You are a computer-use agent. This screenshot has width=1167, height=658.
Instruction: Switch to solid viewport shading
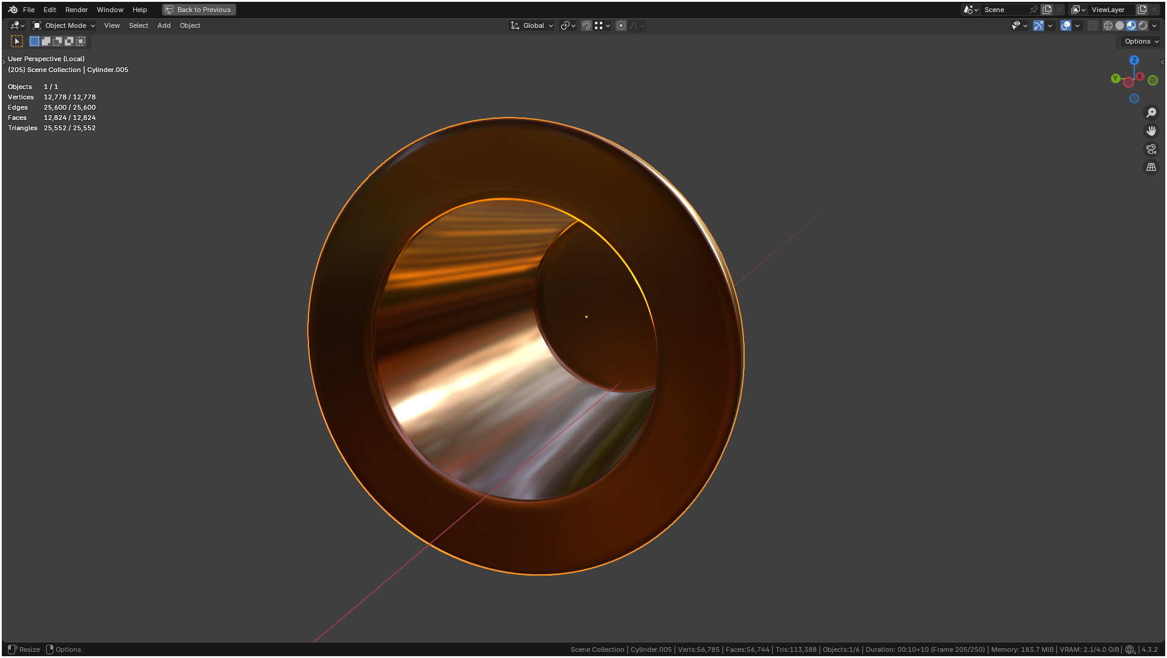1119,25
